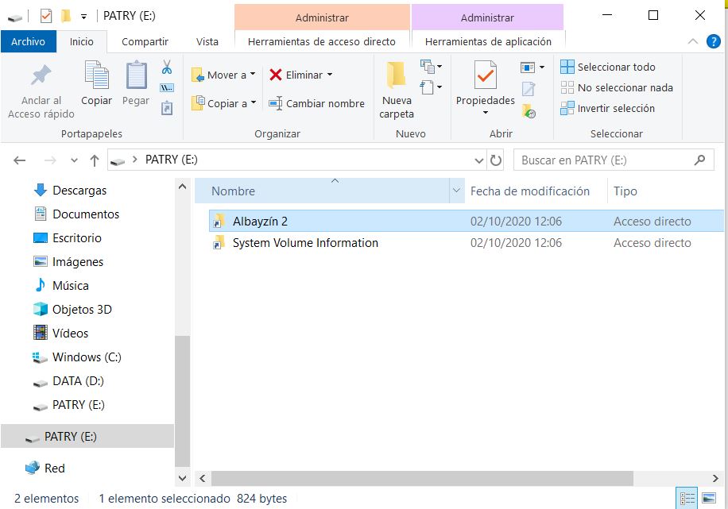
Task: Switch to the Vista tab
Action: tap(207, 41)
